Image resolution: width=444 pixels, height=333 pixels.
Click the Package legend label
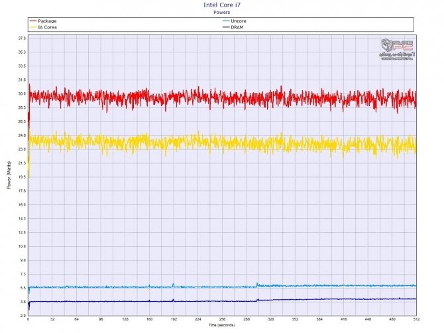click(x=47, y=21)
